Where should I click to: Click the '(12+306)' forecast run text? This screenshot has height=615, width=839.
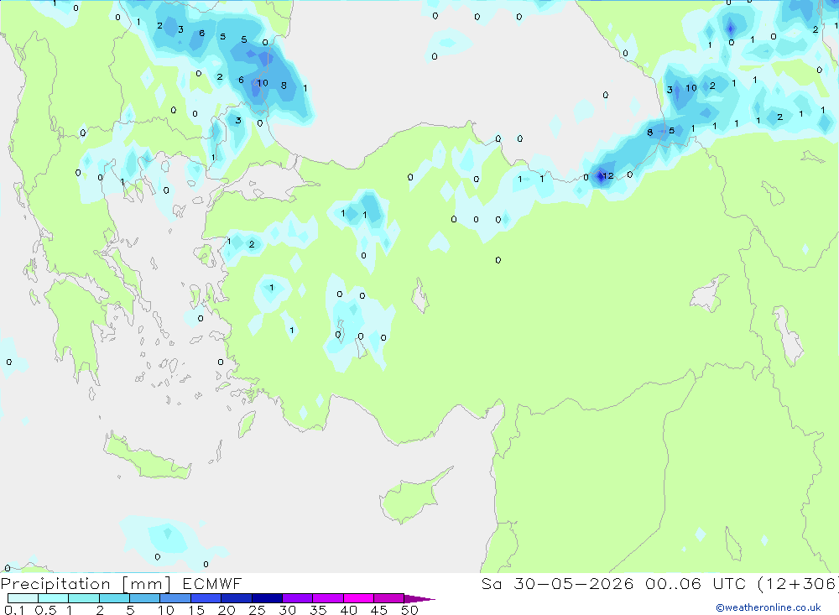(798, 583)
